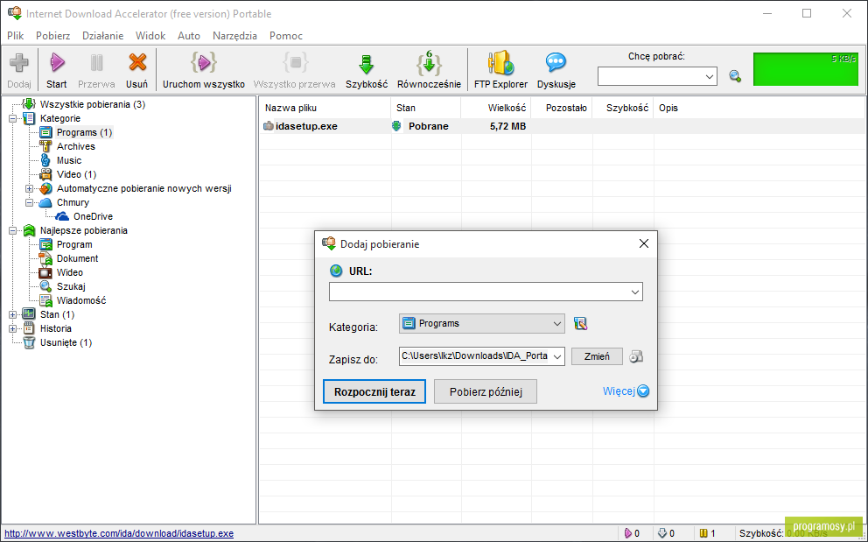Open the Pobierz menu

[53, 36]
